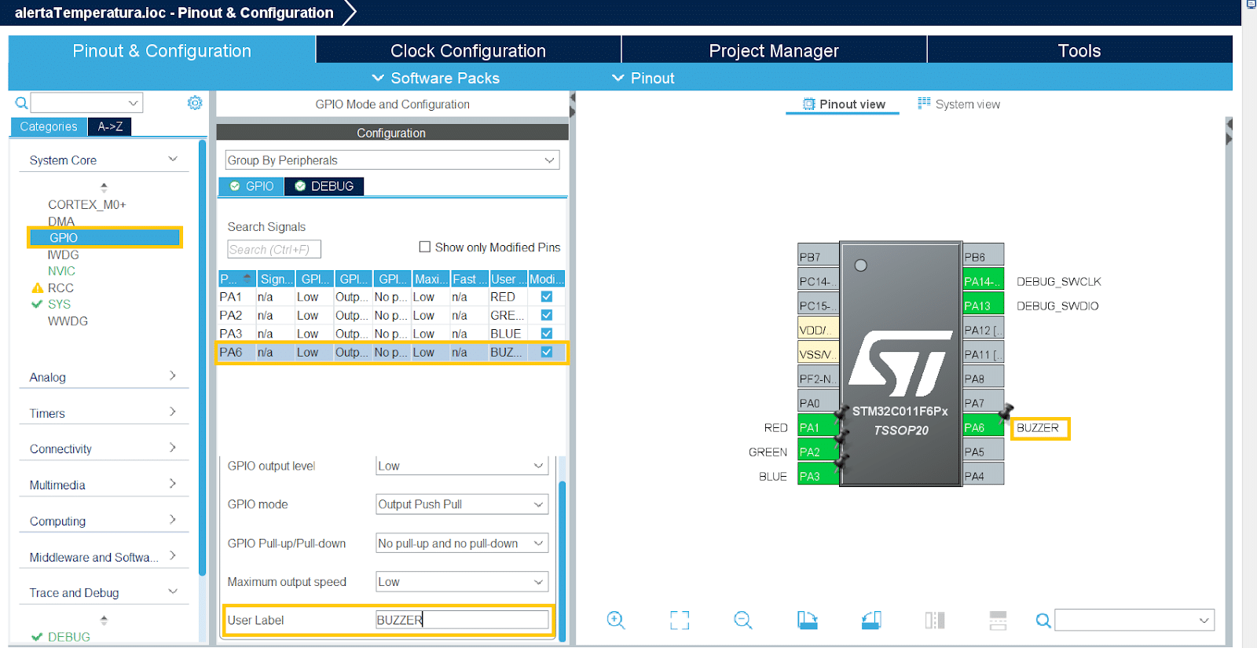The width and height of the screenshot is (1257, 648).
Task: Click the zoom out magnifier icon
Action: coord(742,621)
